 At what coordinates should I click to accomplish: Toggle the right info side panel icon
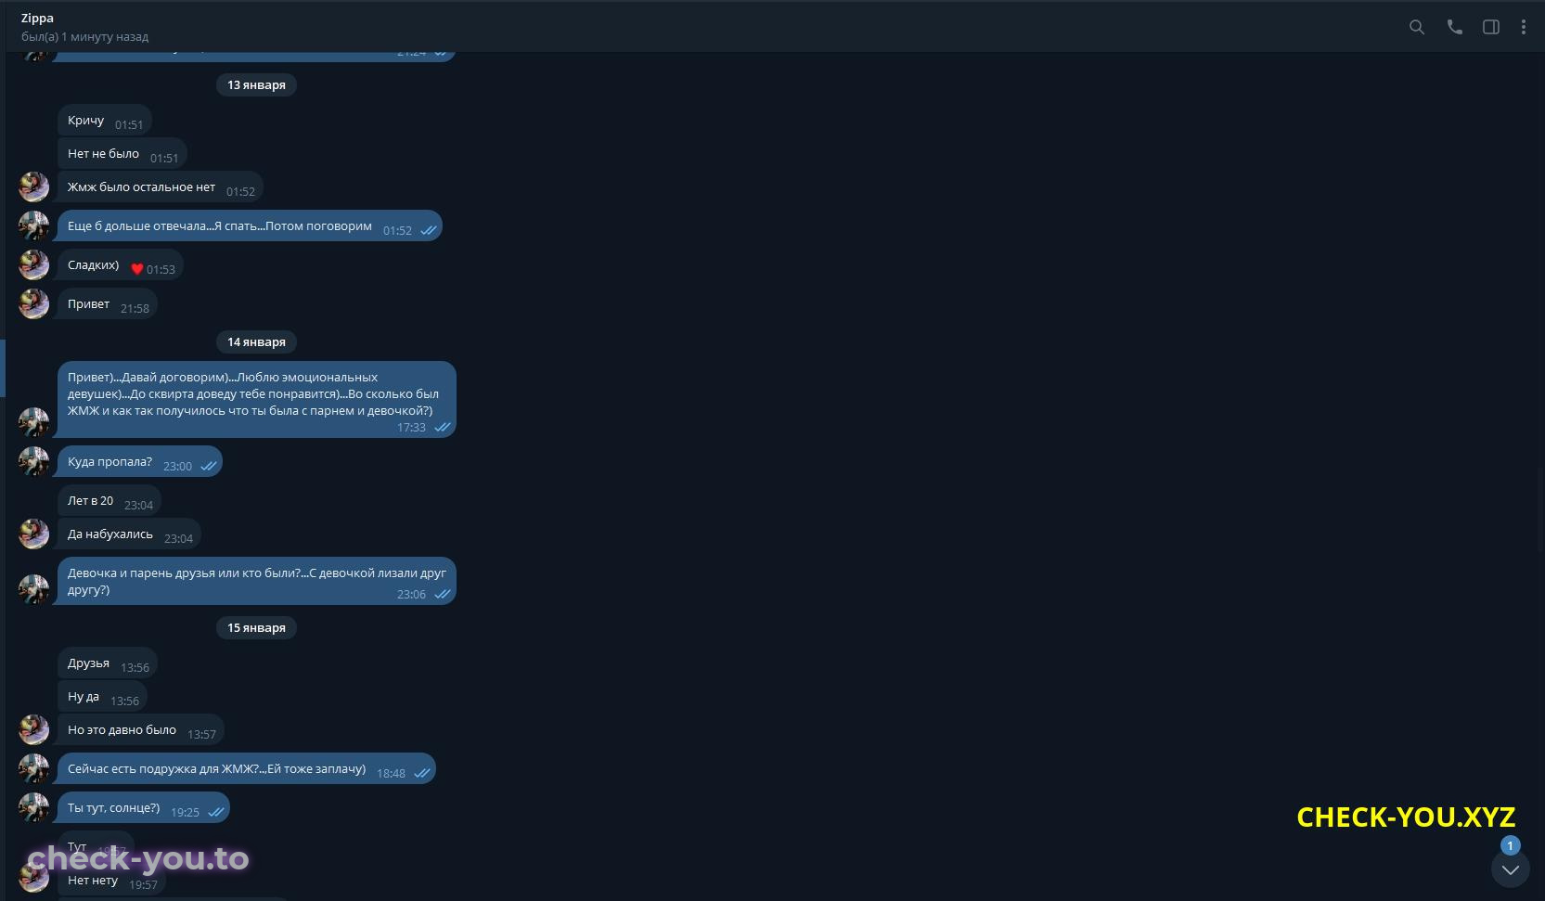click(x=1490, y=27)
